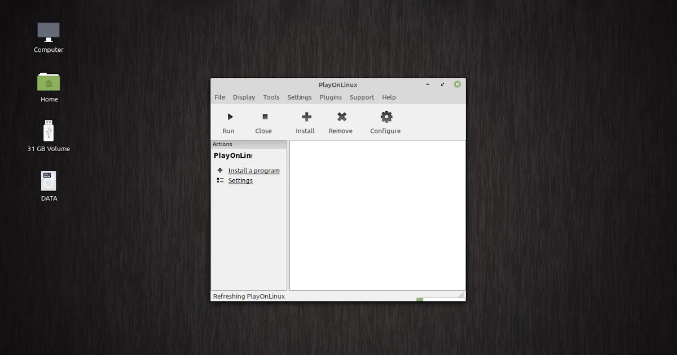Click the PlayOnLinux window title bar
677x355 pixels.
point(338,85)
